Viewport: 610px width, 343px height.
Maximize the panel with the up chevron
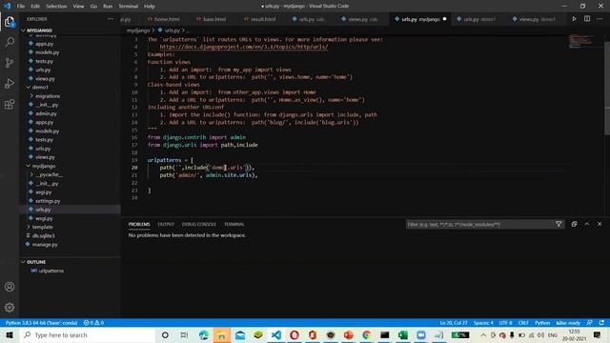pos(587,224)
